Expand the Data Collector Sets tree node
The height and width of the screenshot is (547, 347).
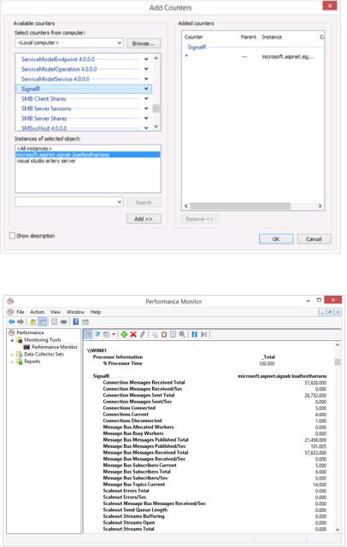pyautogui.click(x=12, y=355)
